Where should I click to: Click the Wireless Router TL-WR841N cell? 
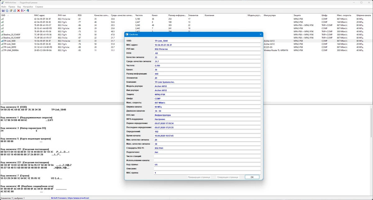(x=276, y=50)
